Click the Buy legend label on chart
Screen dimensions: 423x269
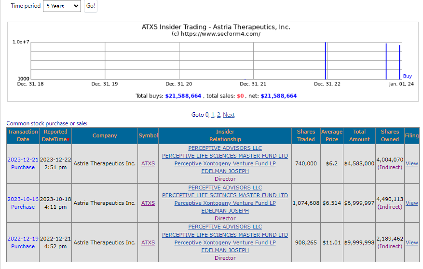[408, 76]
